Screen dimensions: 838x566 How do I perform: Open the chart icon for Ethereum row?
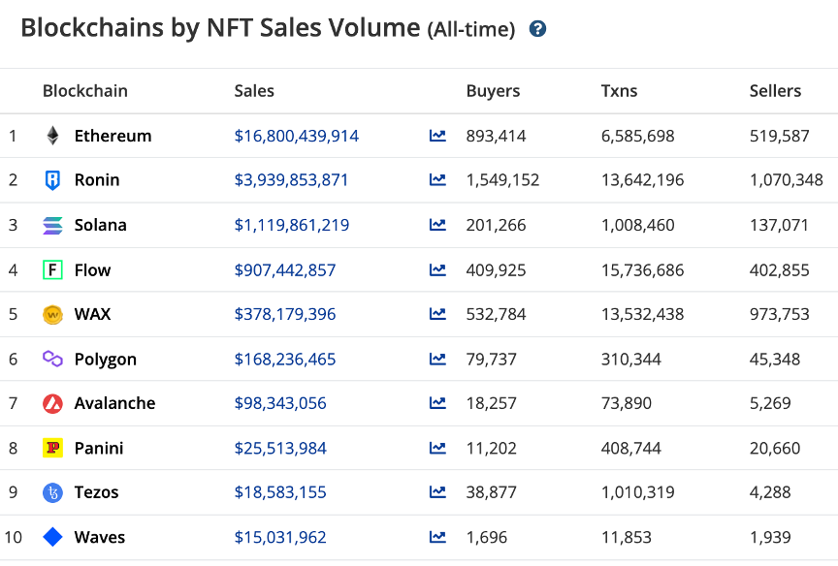(437, 136)
